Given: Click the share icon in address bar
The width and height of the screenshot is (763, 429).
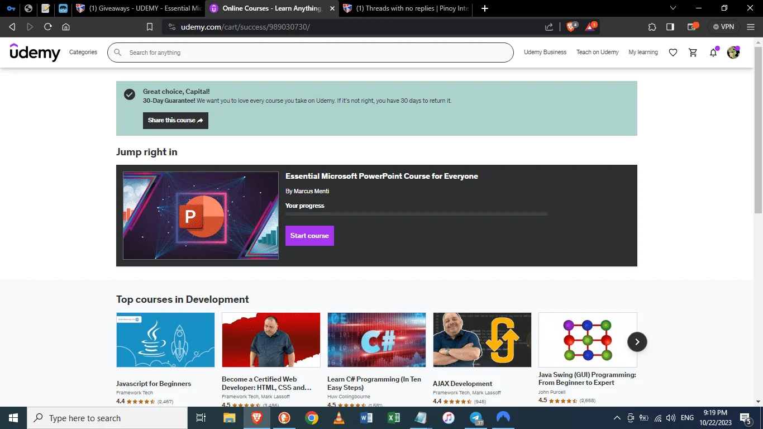Looking at the screenshot, I should [x=549, y=27].
